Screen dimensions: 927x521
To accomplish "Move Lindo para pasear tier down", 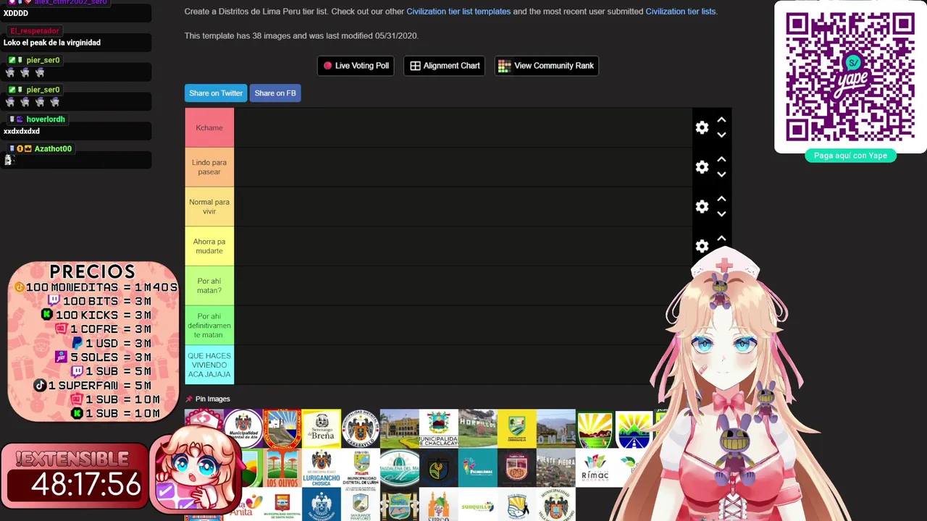I will pyautogui.click(x=721, y=174).
